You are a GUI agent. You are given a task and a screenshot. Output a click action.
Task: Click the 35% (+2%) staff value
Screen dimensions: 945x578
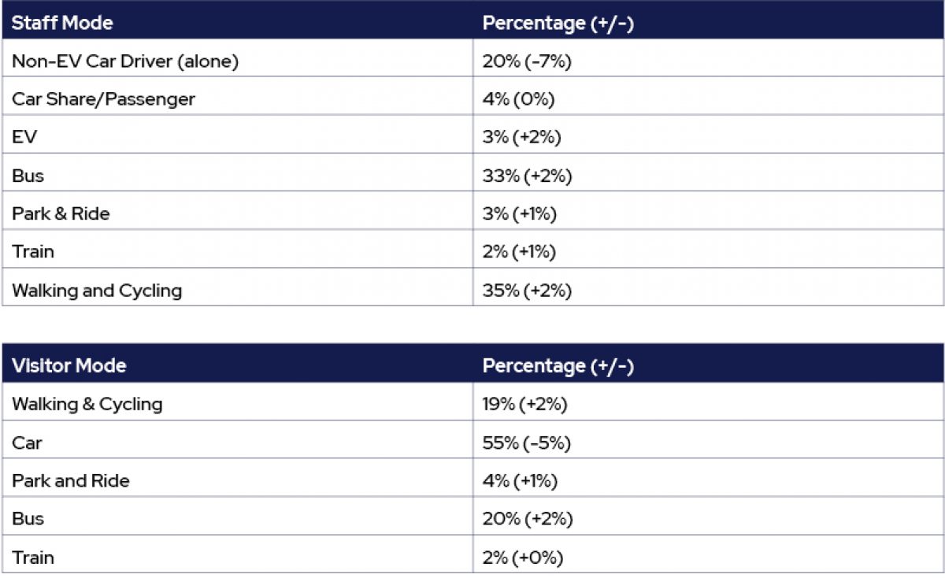tap(527, 291)
